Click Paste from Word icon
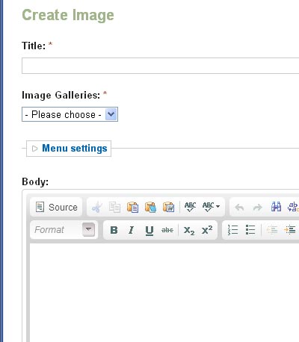This screenshot has height=342, width=299. [x=168, y=207]
